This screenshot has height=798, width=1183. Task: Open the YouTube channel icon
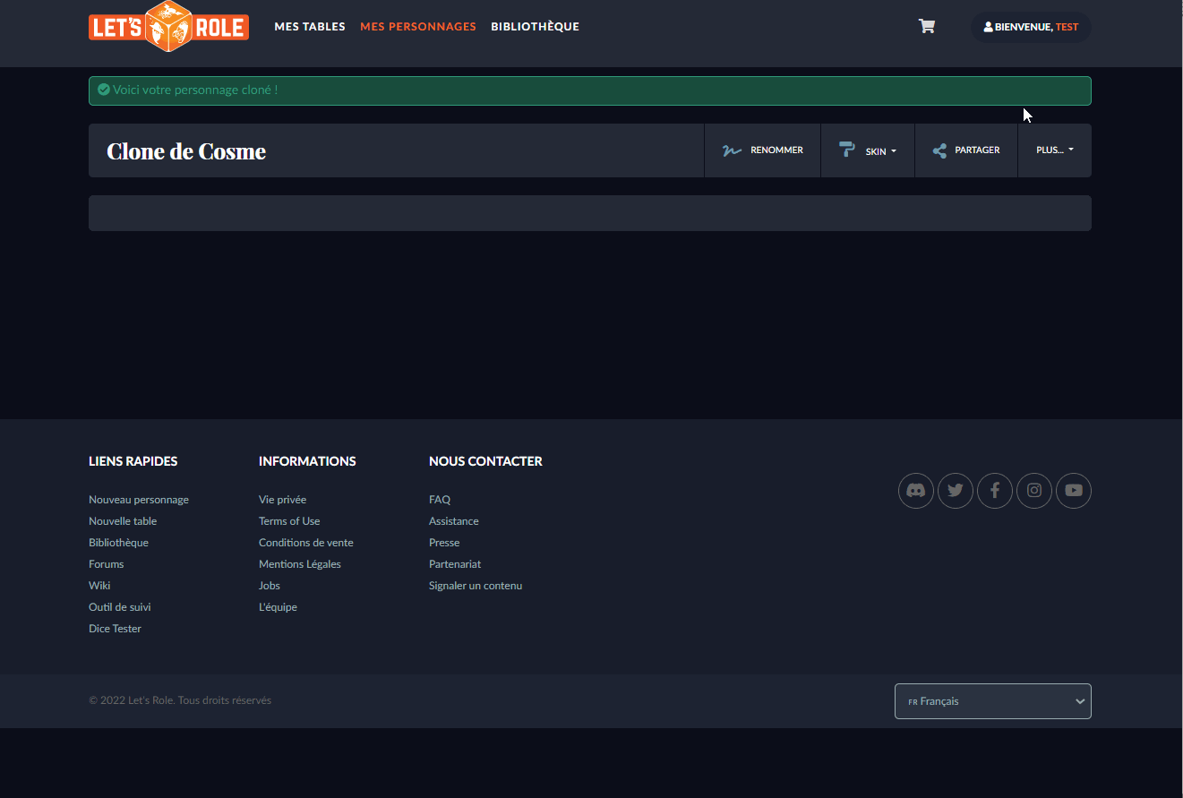tap(1073, 491)
